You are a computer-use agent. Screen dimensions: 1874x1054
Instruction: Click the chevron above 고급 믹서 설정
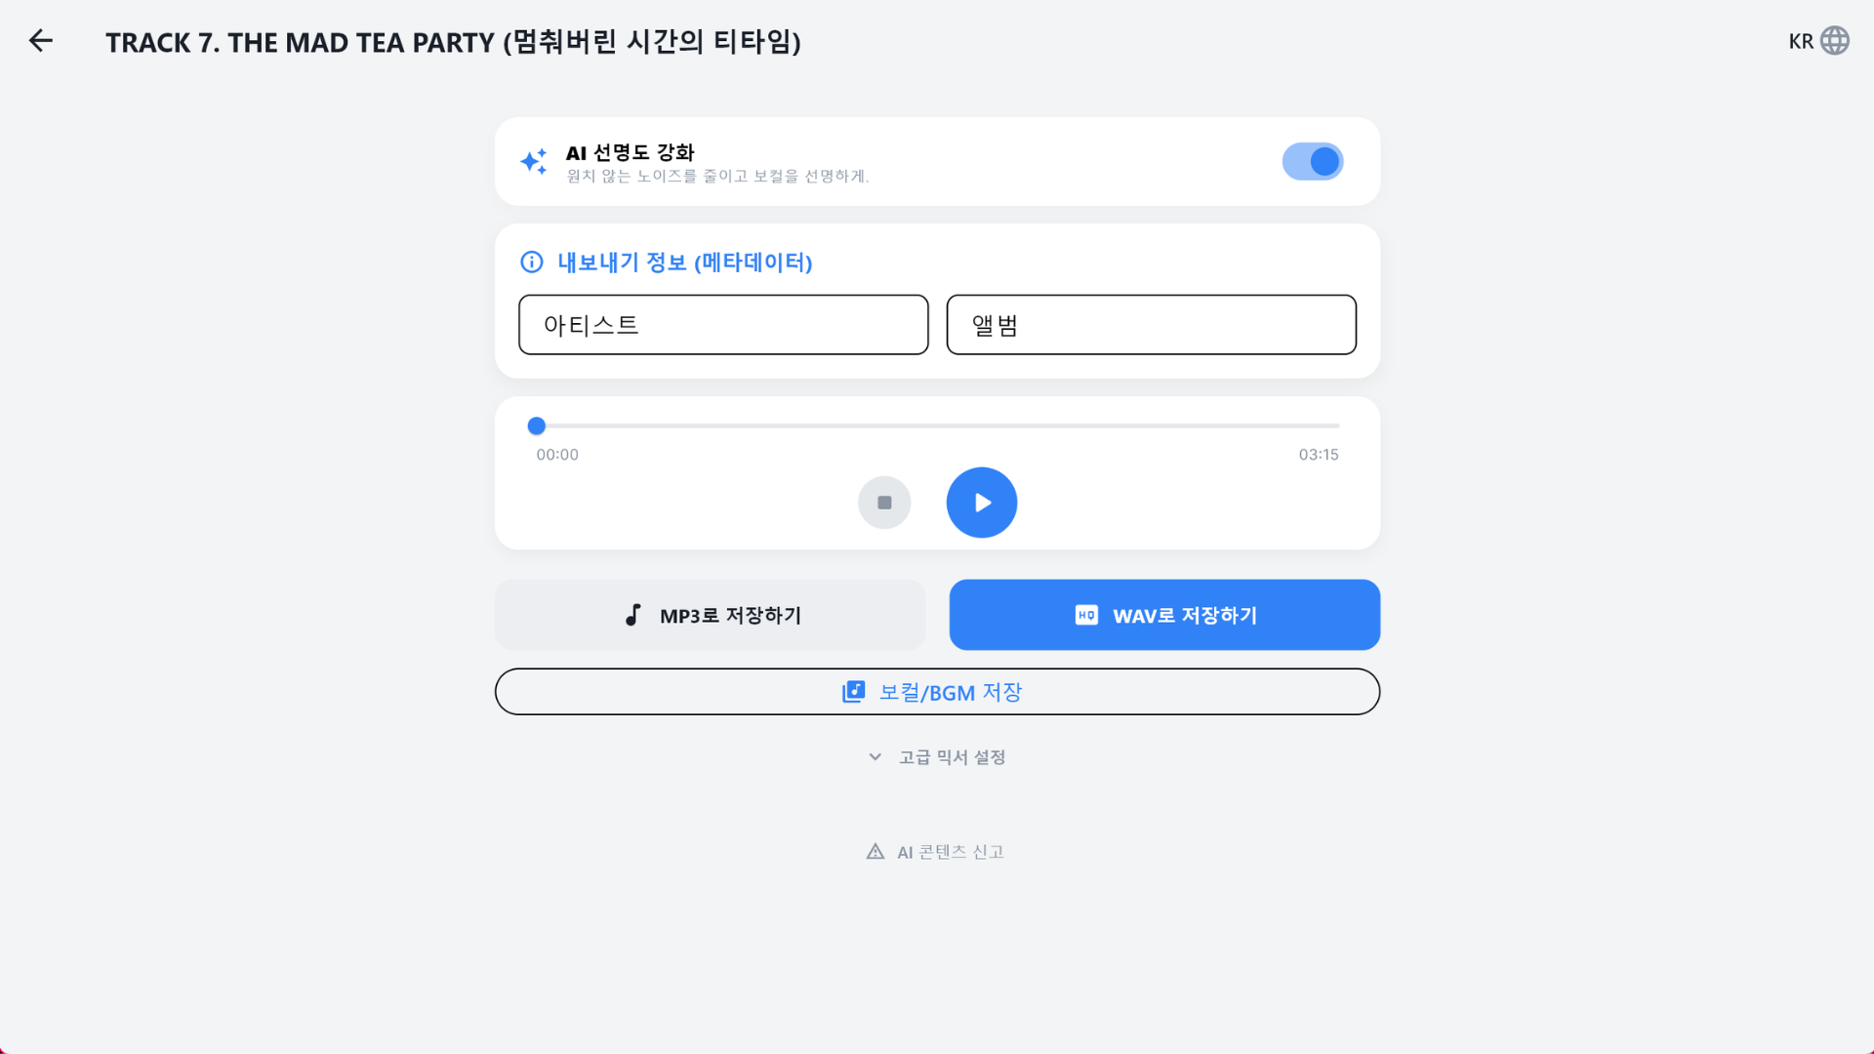coord(875,756)
